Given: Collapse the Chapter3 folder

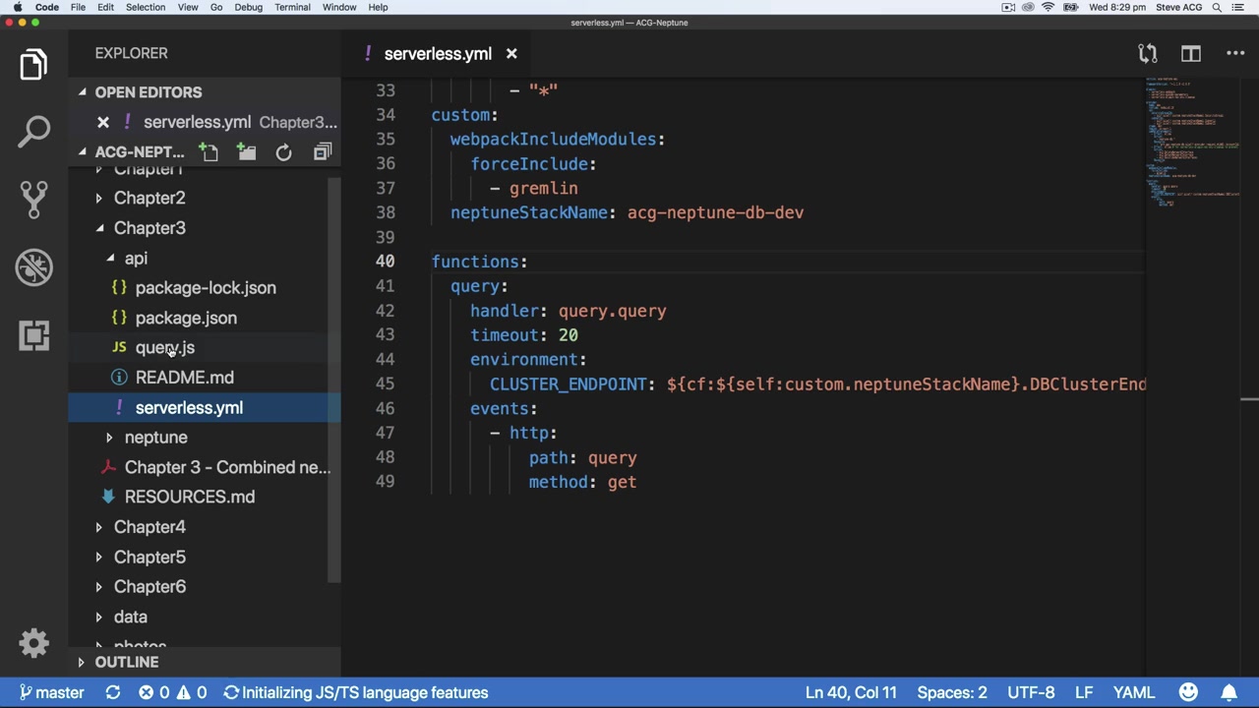Looking at the screenshot, I should (x=150, y=228).
